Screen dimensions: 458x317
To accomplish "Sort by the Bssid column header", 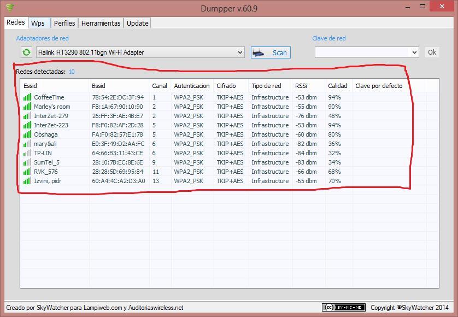I will point(119,86).
